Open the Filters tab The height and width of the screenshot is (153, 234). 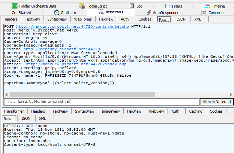click(174, 6)
